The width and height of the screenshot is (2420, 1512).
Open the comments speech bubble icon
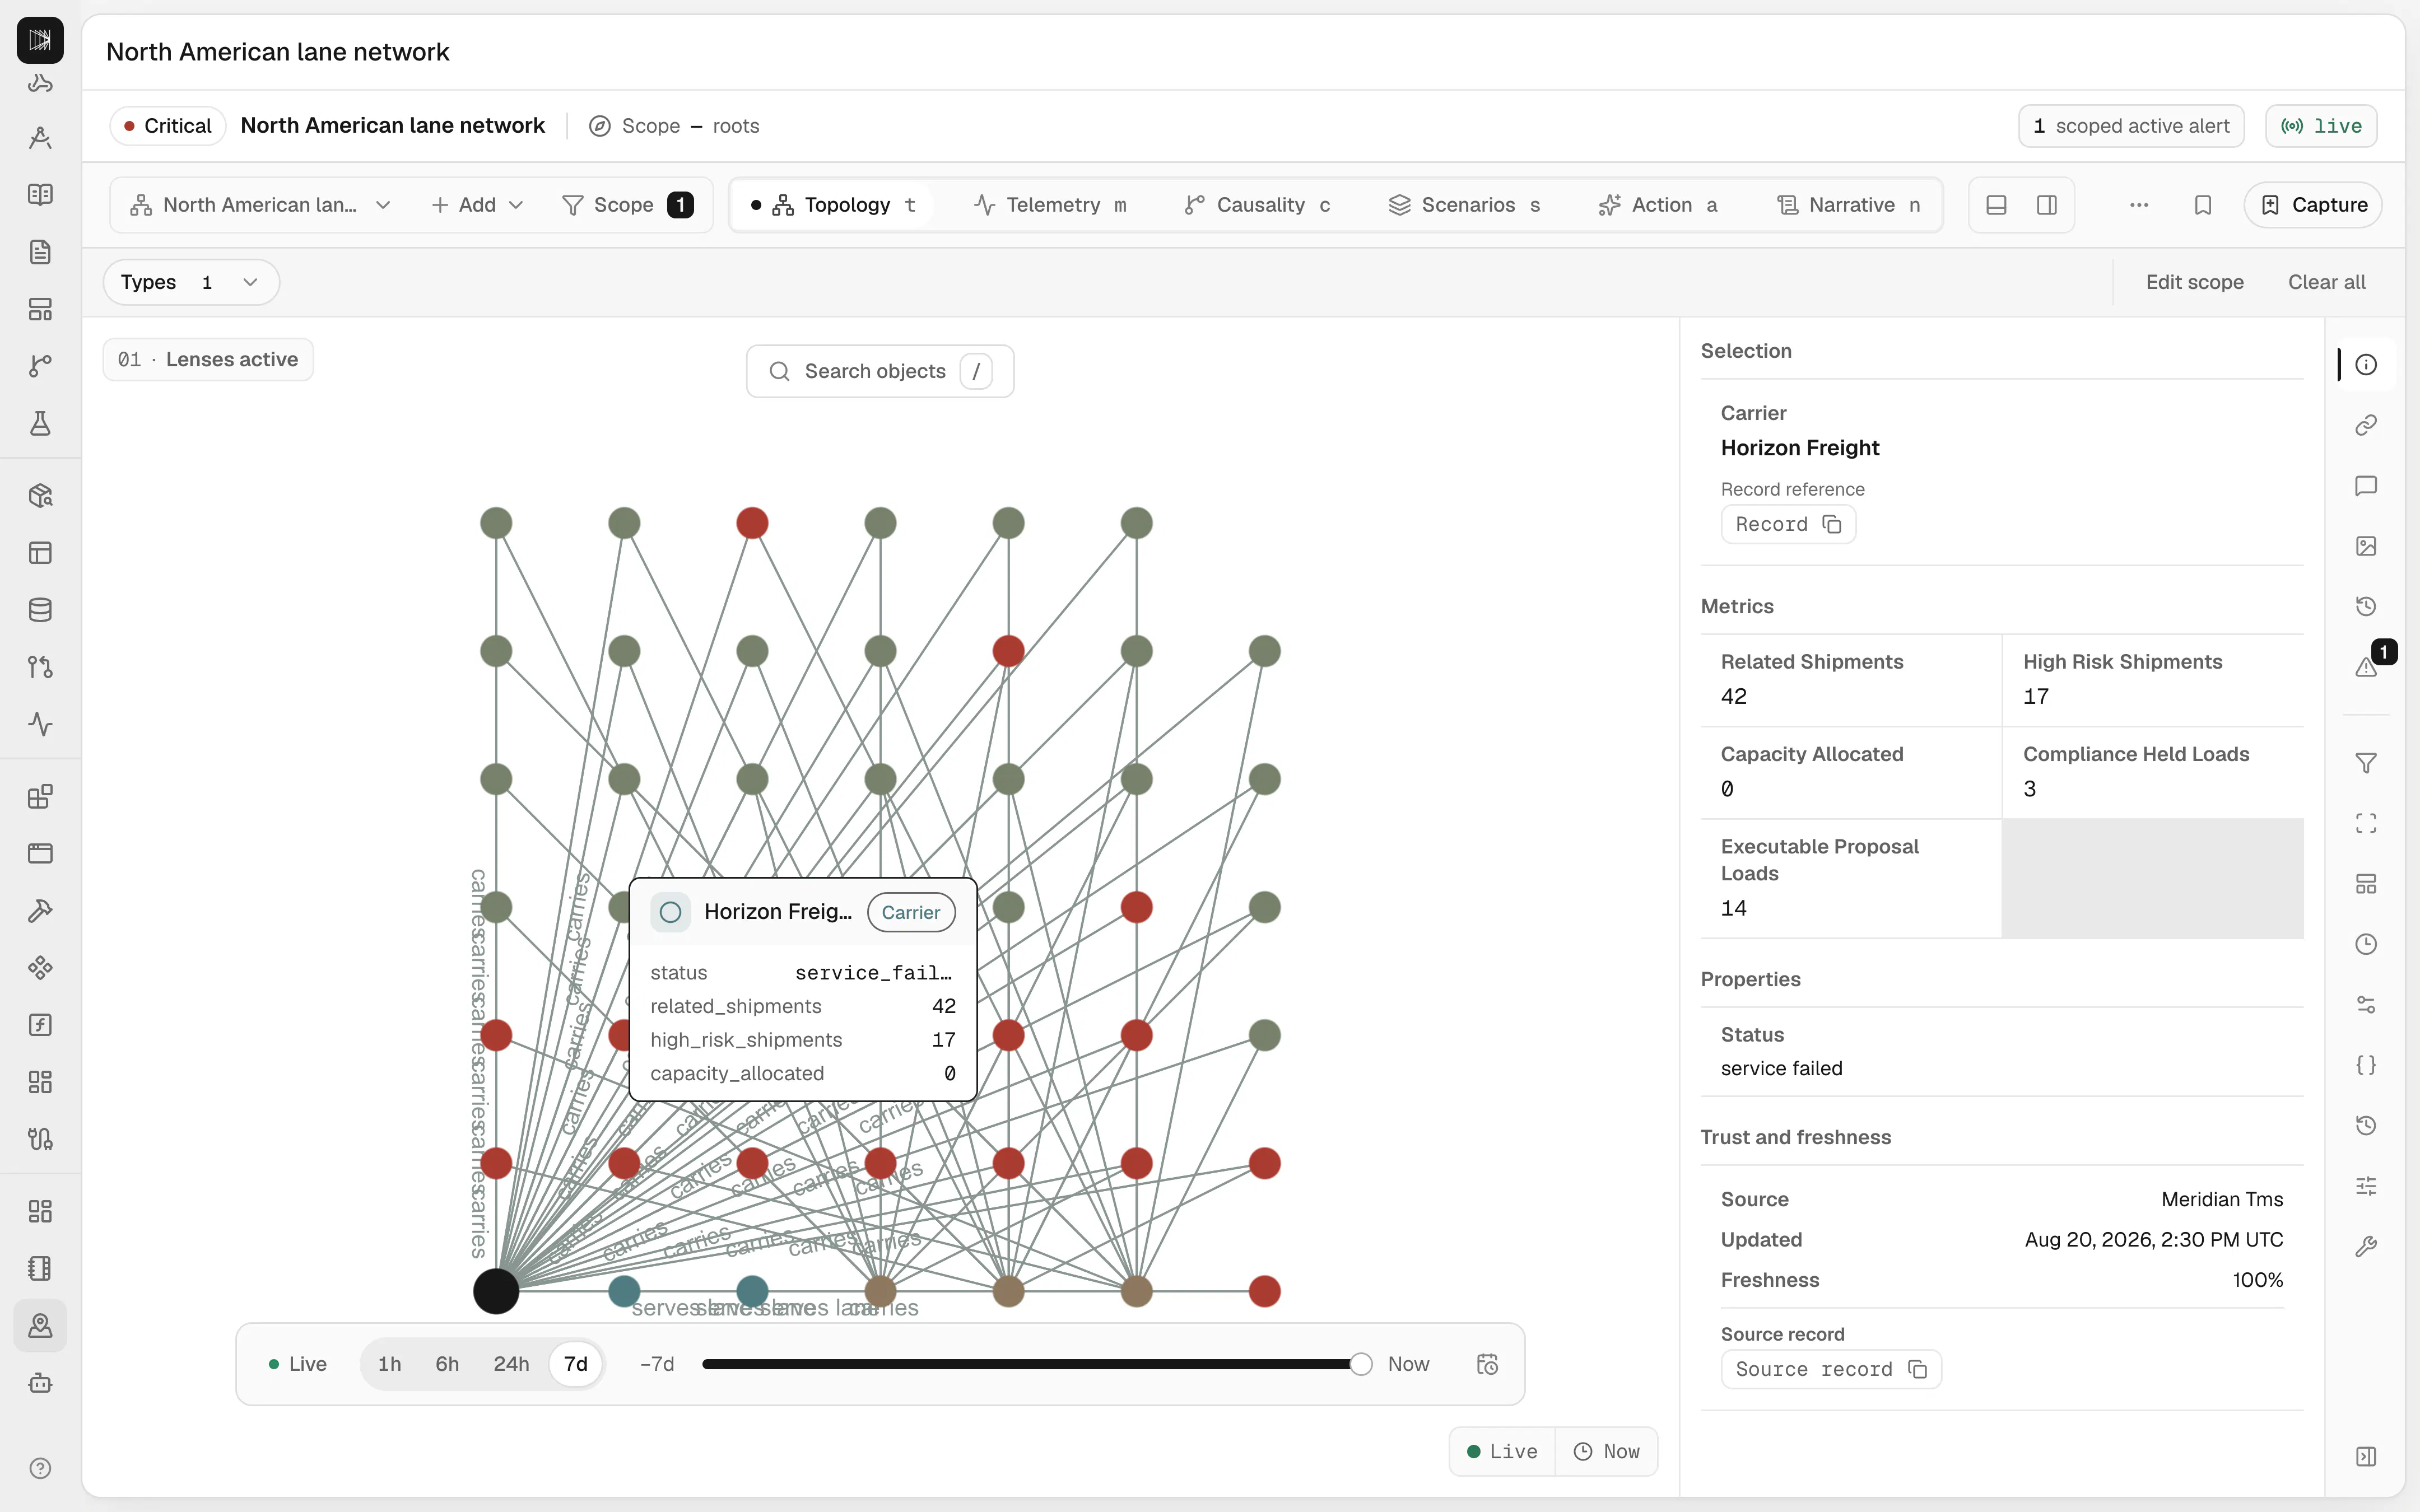point(2365,486)
